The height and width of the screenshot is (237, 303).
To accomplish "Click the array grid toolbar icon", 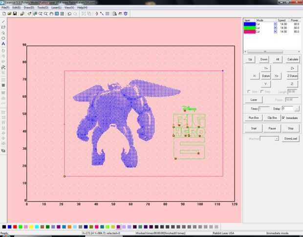I will [x=108, y=14].
